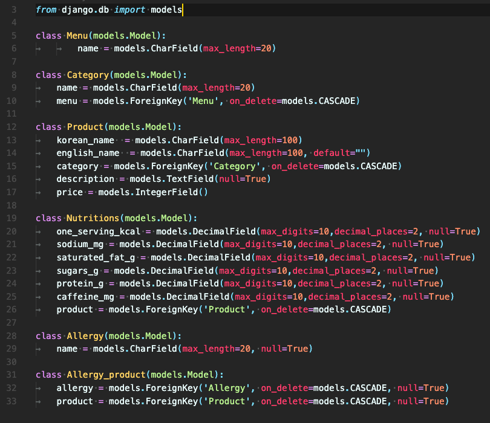Click the caffeine_mg field name

click(85, 297)
